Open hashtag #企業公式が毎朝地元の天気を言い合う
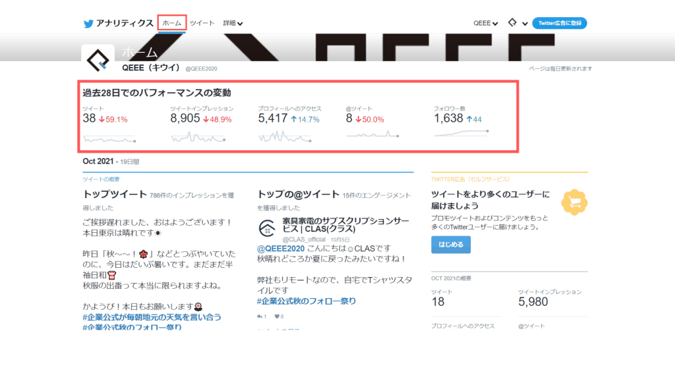This screenshot has width=675, height=379. 152,317
